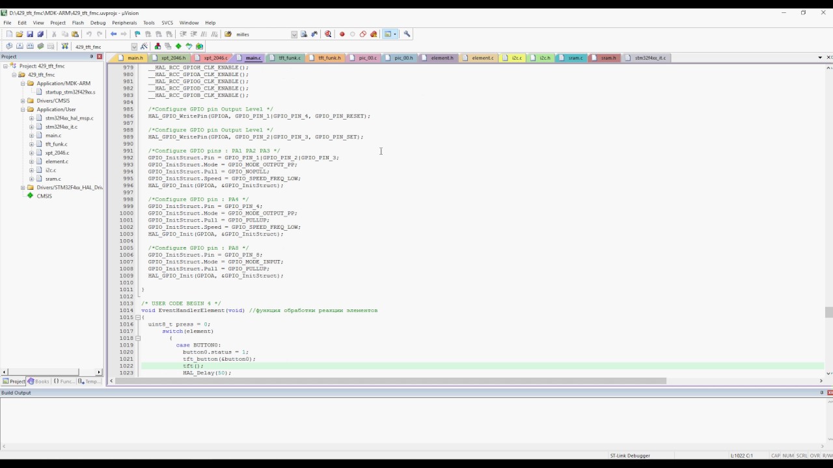This screenshot has width=833, height=468.
Task: Expand the main.c node in project tree
Action: point(31,135)
